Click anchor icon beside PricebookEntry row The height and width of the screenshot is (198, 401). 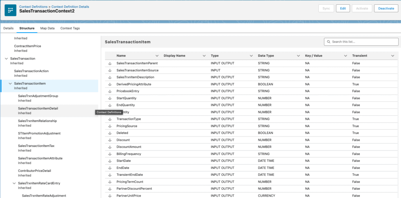tap(110, 91)
